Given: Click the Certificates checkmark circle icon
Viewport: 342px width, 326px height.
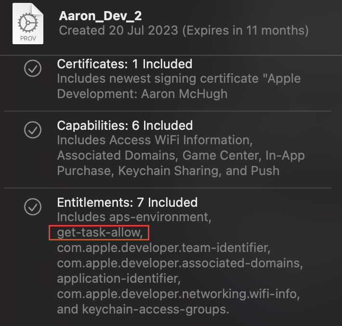Looking at the screenshot, I should [33, 68].
